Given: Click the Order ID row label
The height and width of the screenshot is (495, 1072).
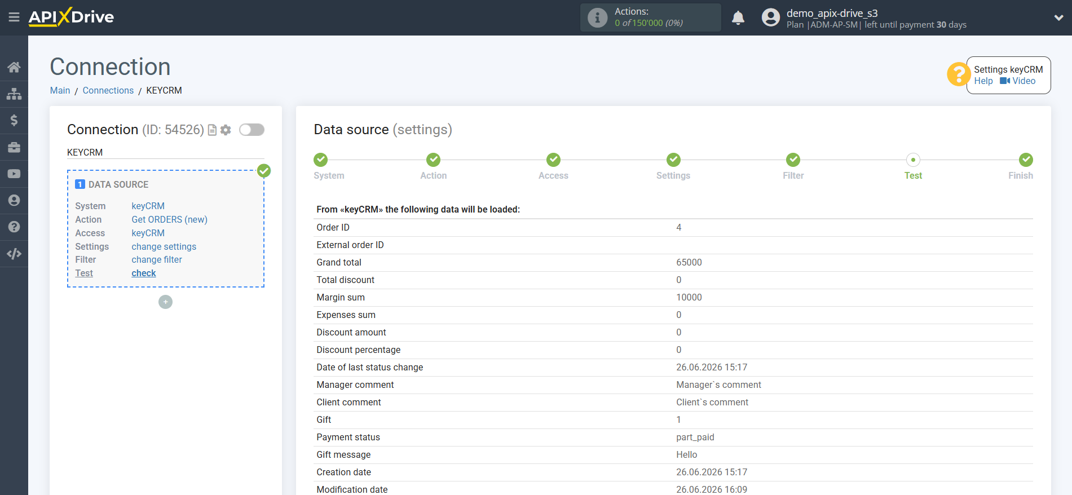Looking at the screenshot, I should pyautogui.click(x=333, y=228).
